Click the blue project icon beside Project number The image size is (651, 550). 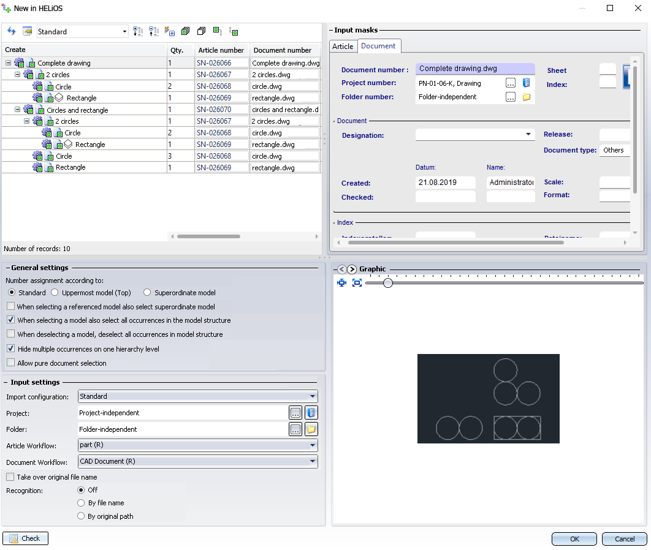click(x=526, y=83)
